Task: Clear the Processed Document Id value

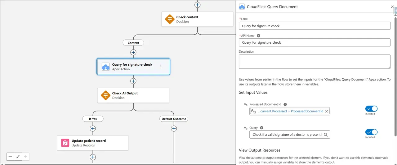Action: click(x=326, y=111)
